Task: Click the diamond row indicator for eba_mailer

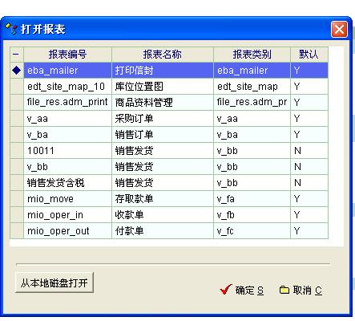Action: coord(17,71)
